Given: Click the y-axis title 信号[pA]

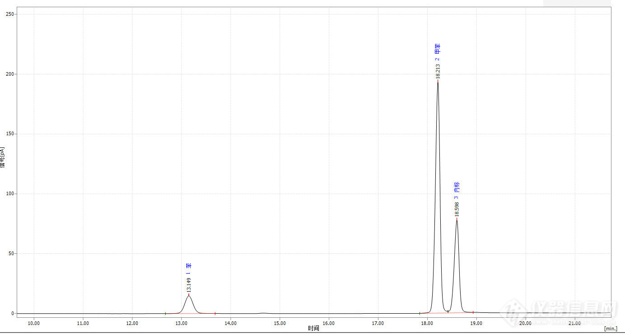Looking at the screenshot, I should pyautogui.click(x=3, y=157).
